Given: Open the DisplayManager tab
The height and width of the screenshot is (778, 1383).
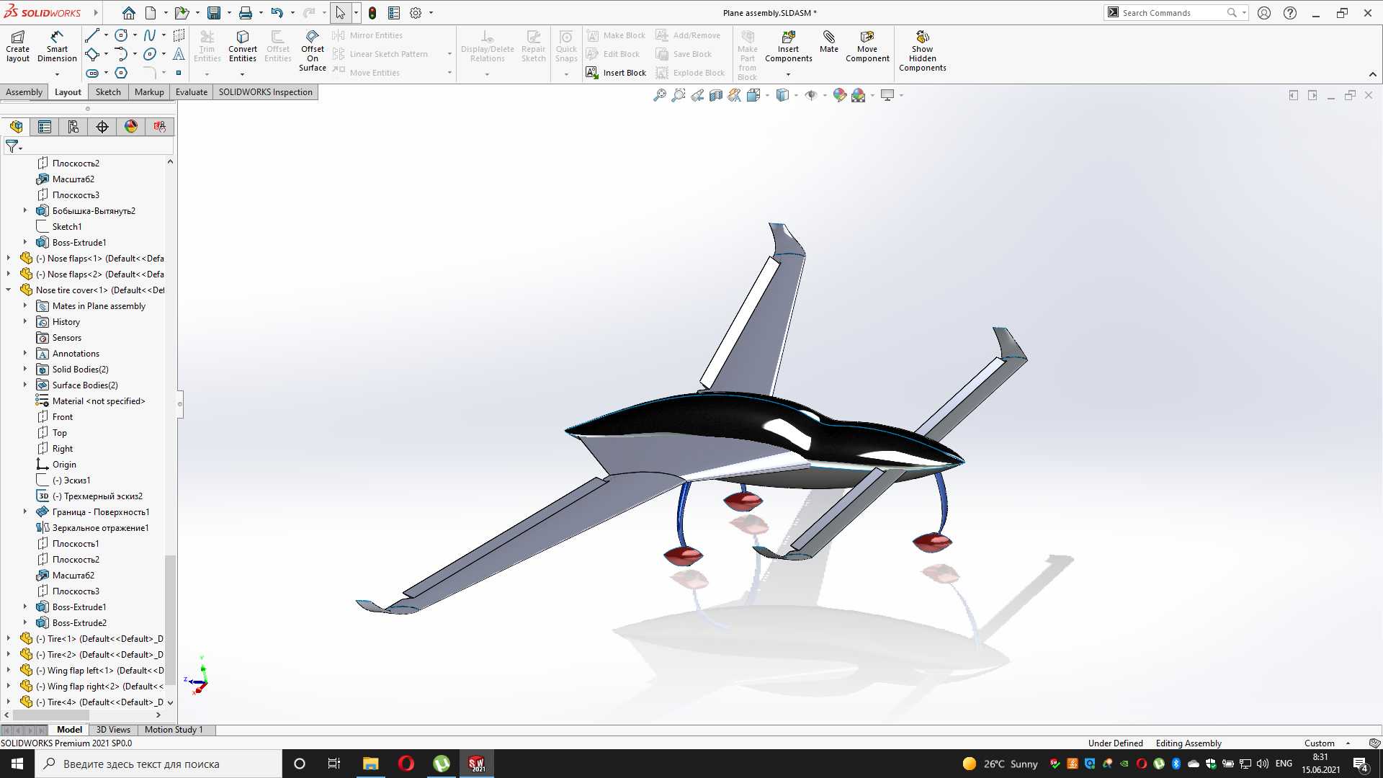Looking at the screenshot, I should tap(131, 127).
